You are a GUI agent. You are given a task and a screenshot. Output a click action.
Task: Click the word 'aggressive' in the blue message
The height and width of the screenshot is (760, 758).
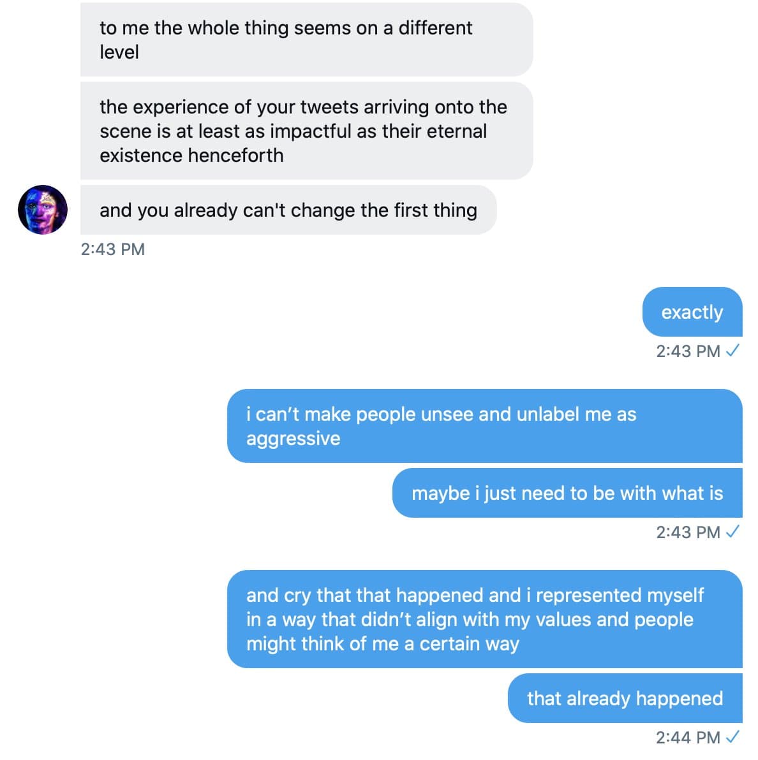[x=293, y=439]
